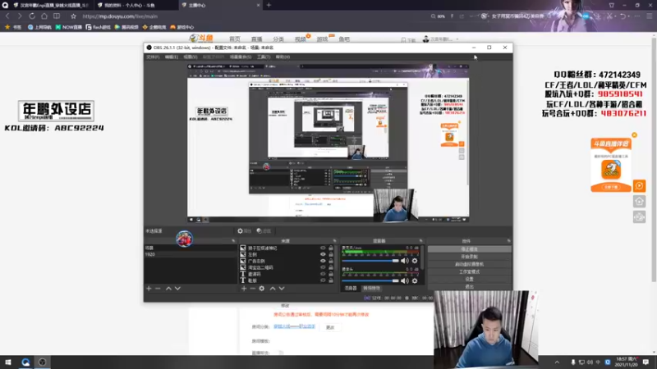Mute the 摄像头 audio speaker icon
This screenshot has height=369, width=657.
[x=404, y=280]
